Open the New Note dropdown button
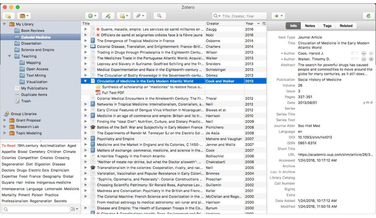This screenshot has height=218, width=376. 124,16
